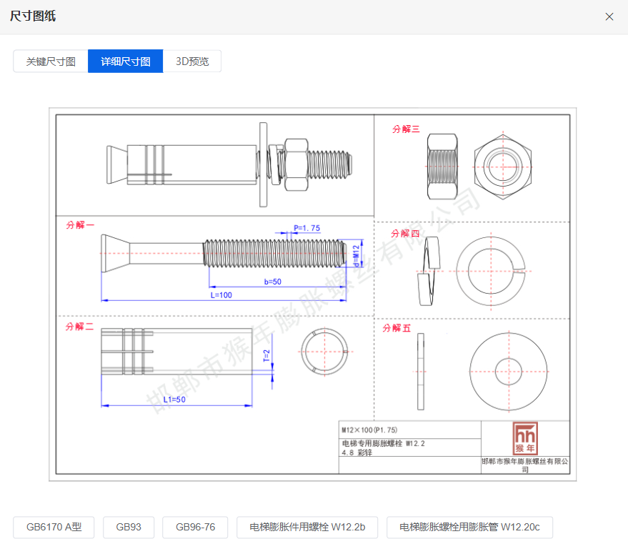Click the GB6170 A型 part button
This screenshot has height=549, width=628.
click(54, 528)
